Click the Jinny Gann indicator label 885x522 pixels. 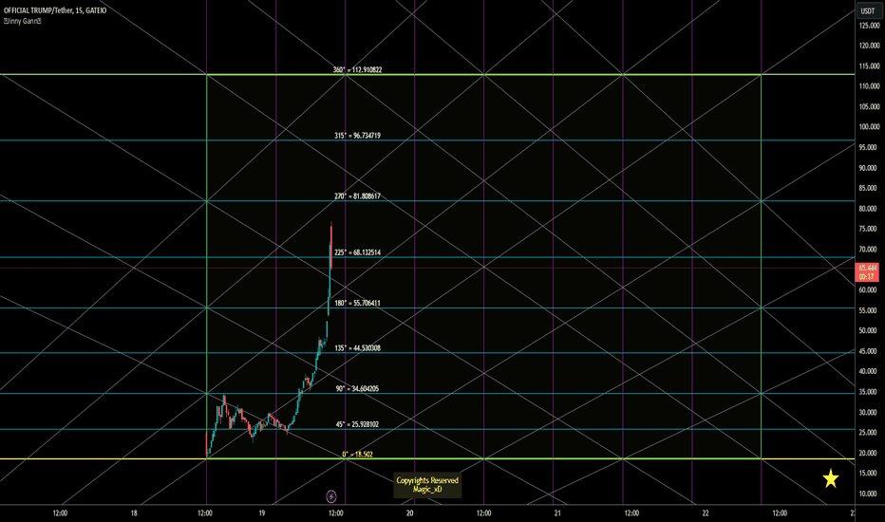pos(22,21)
